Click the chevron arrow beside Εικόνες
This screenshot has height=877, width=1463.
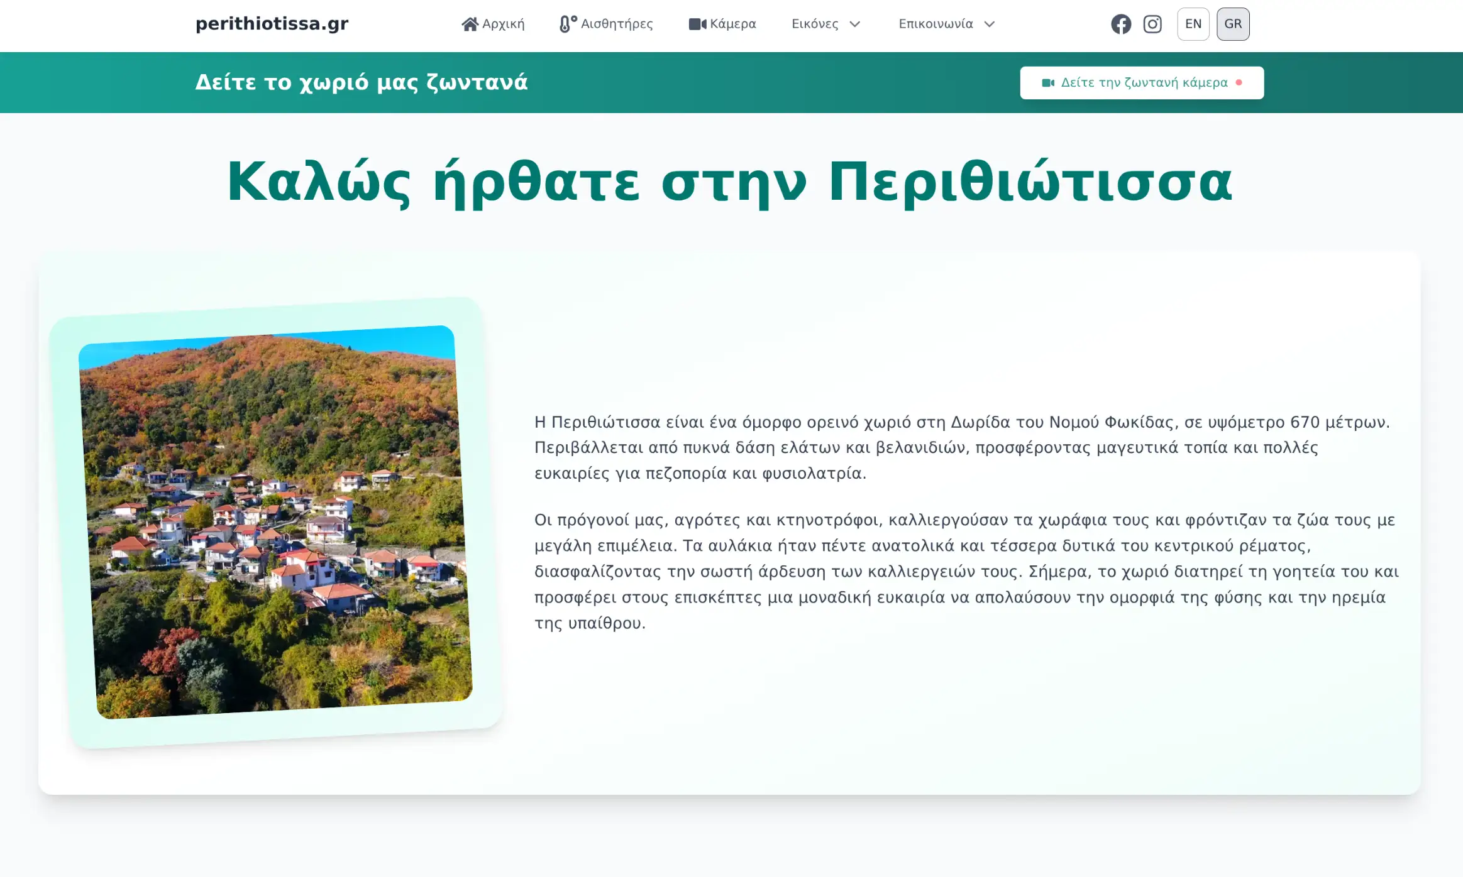click(855, 25)
